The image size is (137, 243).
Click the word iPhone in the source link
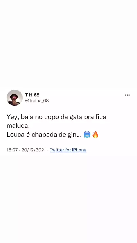tap(79, 150)
